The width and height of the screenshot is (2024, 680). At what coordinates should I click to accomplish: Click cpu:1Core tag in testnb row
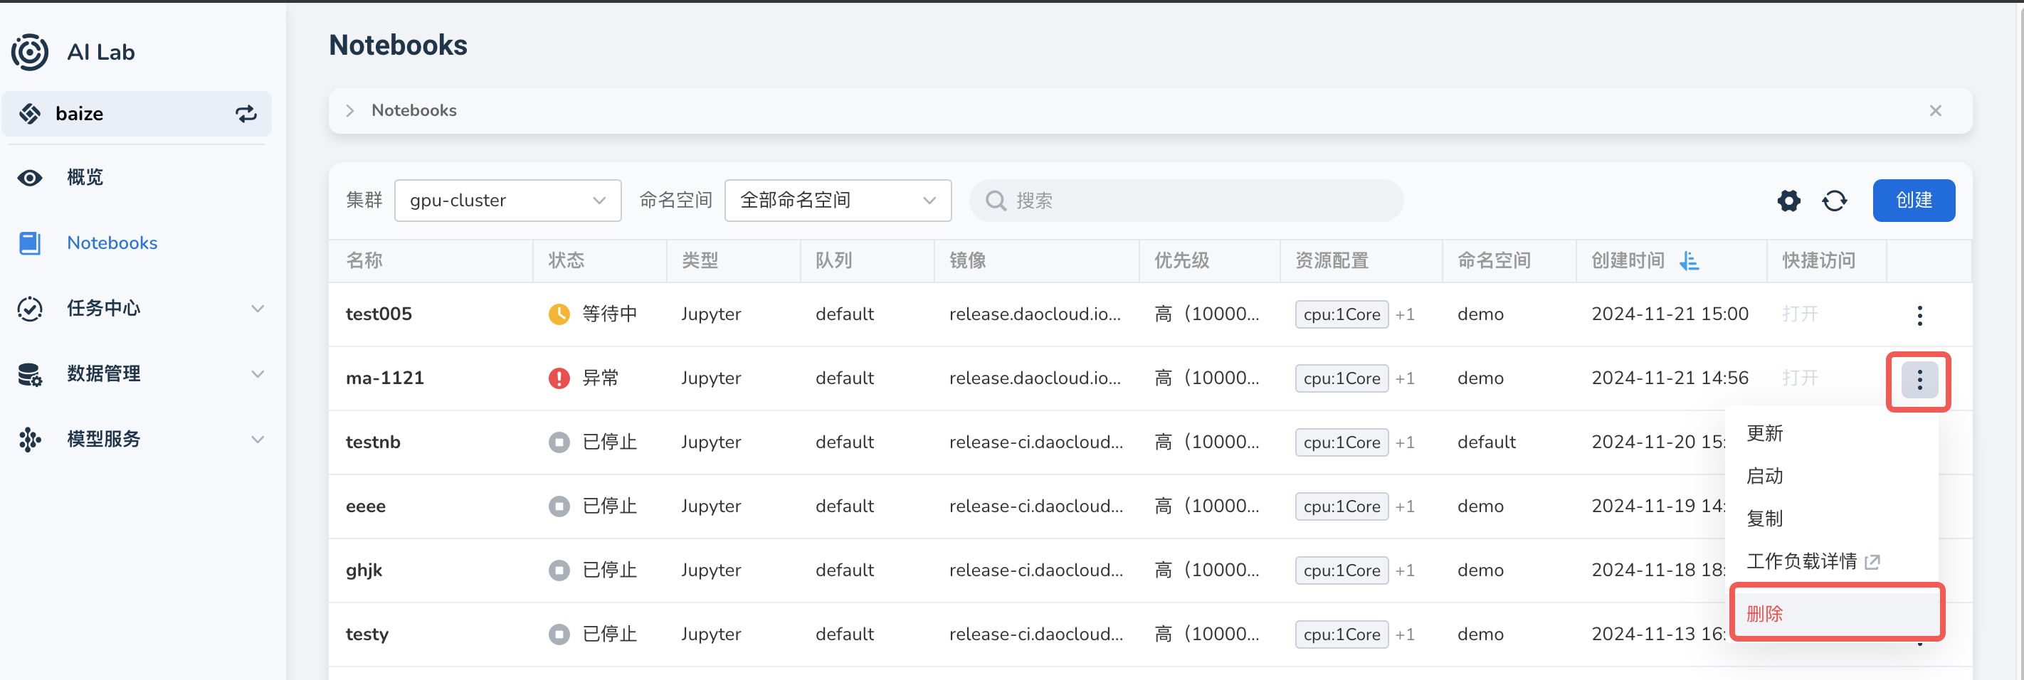click(1342, 443)
